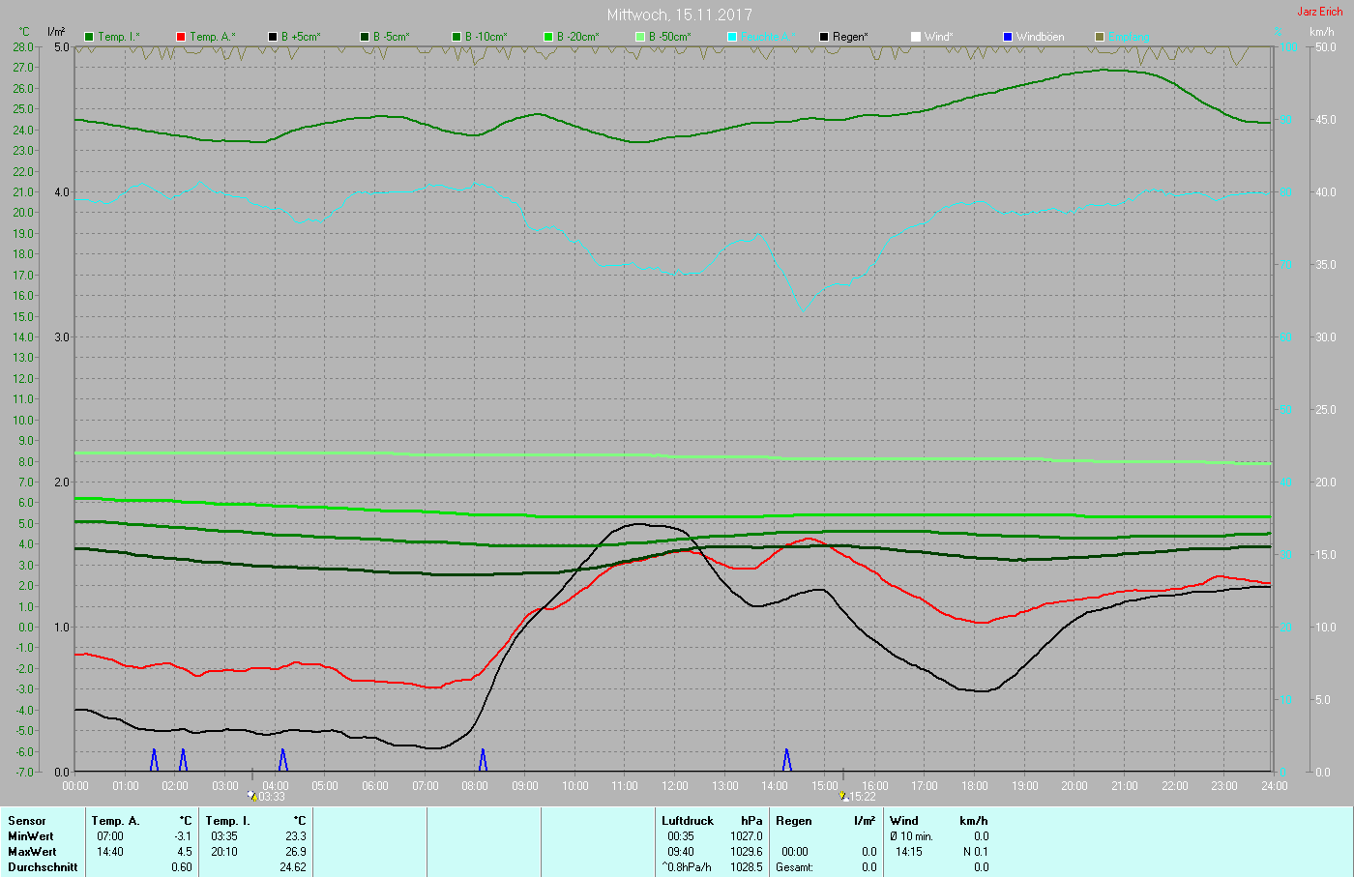
Task: Click the Sensor header in the table
Action: click(27, 821)
